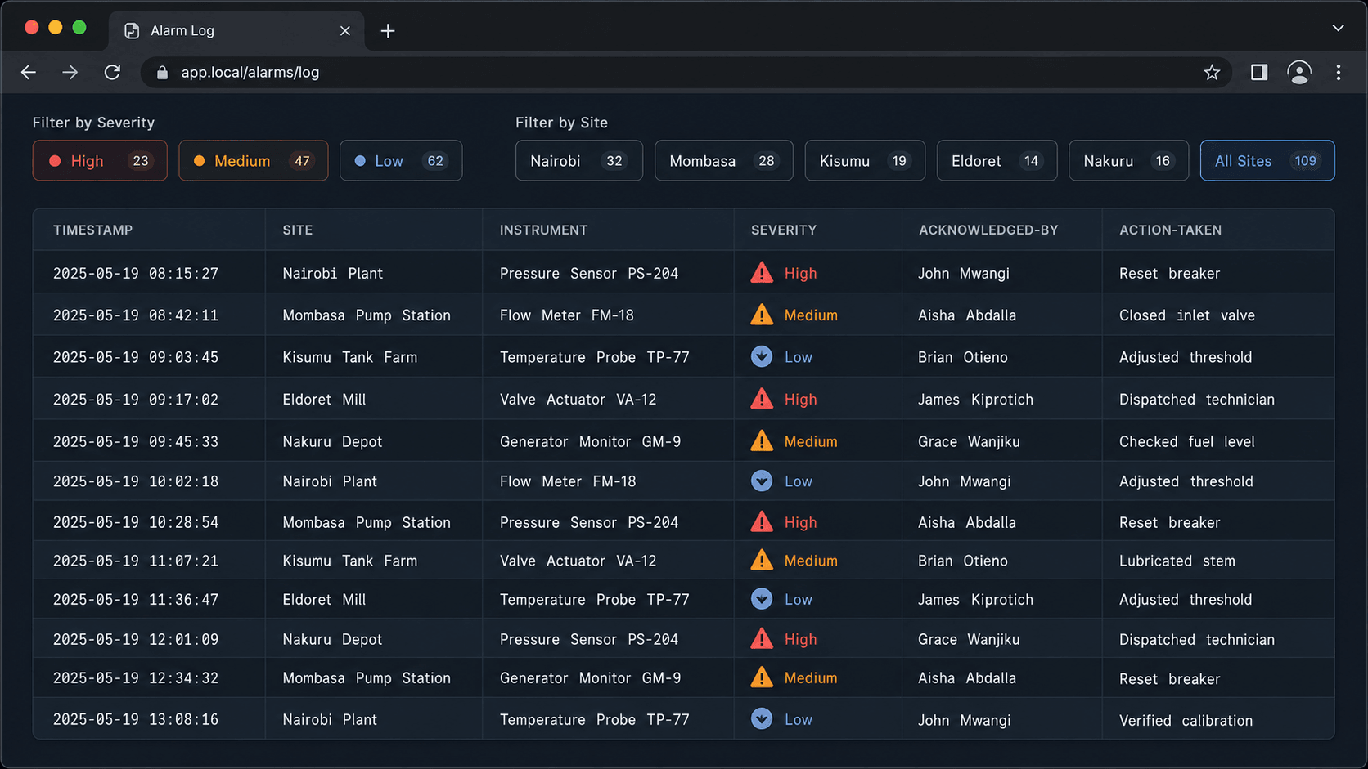Filter by Eldoret site
This screenshot has width=1368, height=769.
click(x=997, y=161)
